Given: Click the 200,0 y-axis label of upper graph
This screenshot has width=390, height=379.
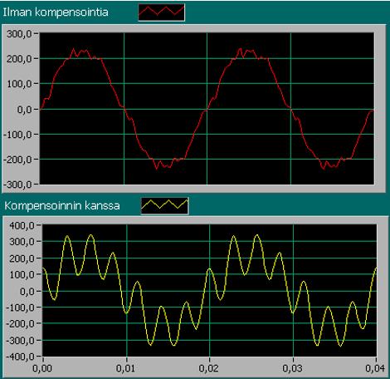Looking at the screenshot, I should tap(19, 59).
